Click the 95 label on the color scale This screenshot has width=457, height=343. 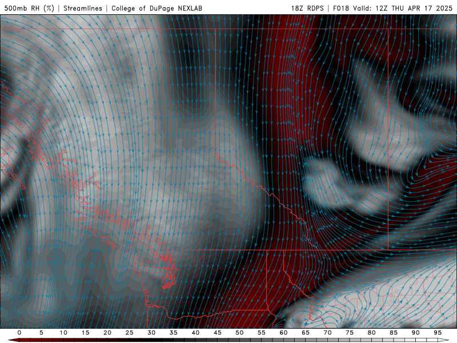438,333
